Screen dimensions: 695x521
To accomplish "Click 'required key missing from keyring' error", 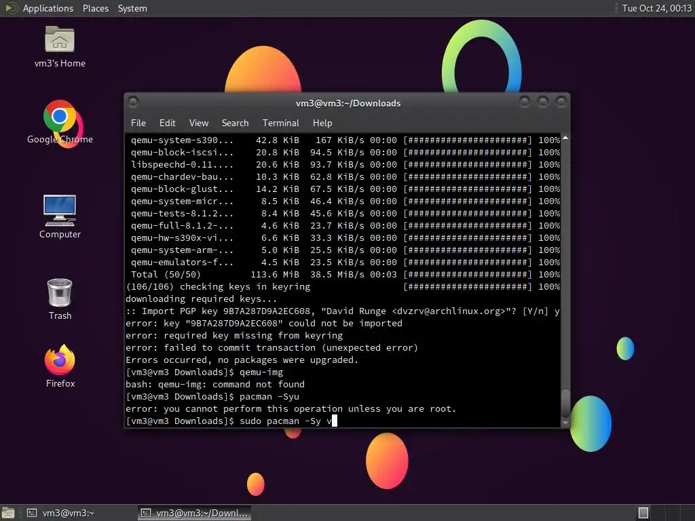I will pyautogui.click(x=234, y=335).
